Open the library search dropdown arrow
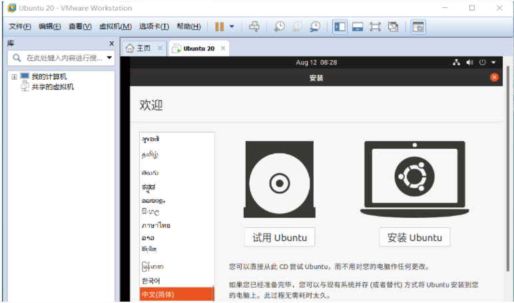Viewport: 514px width, 303px height. [x=109, y=58]
